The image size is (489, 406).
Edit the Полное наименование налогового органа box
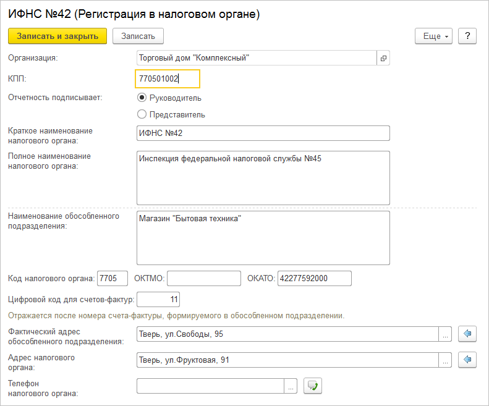click(263, 178)
